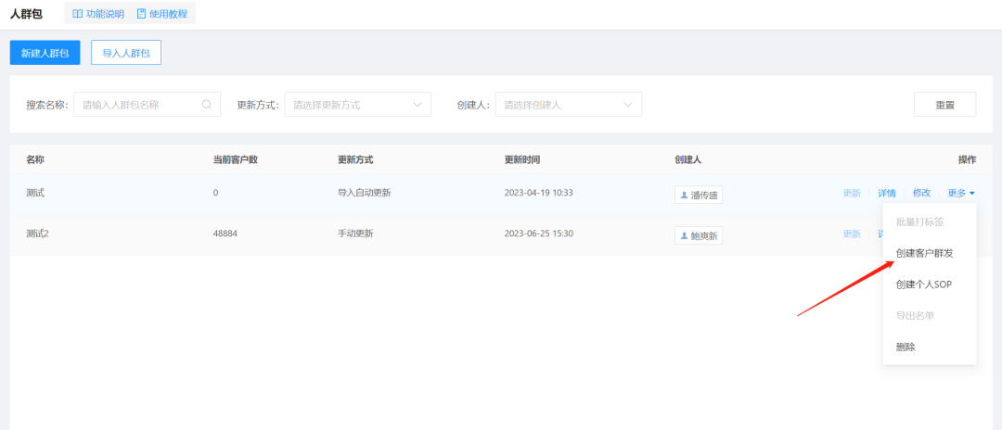
Task: Select 创建个人SOP from the menu
Action: (929, 285)
